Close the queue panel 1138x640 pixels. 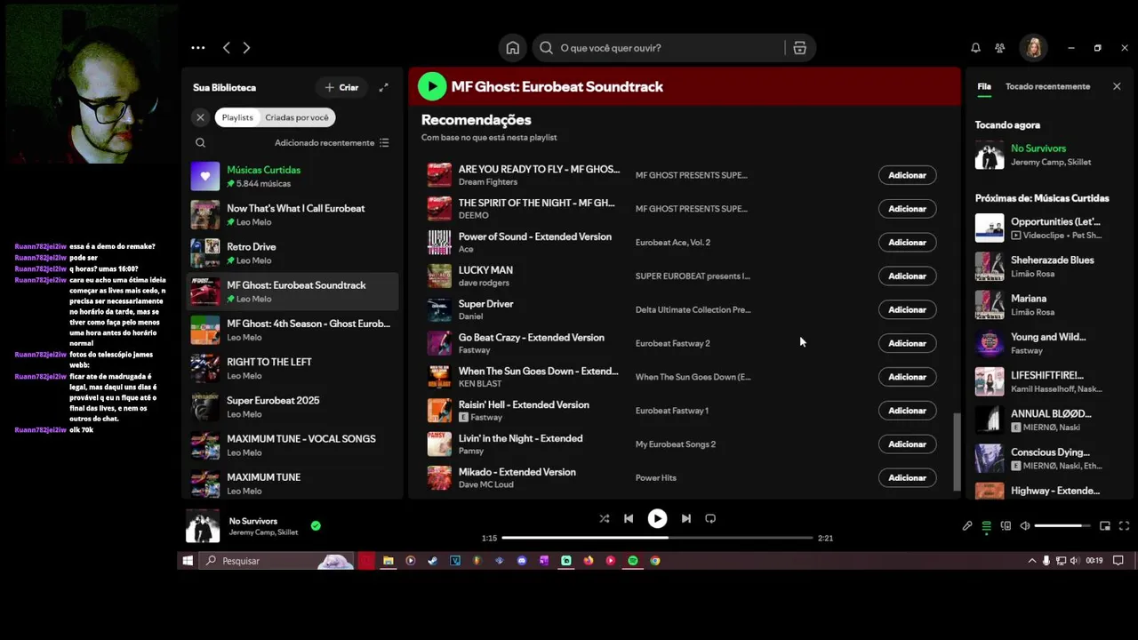point(1117,86)
